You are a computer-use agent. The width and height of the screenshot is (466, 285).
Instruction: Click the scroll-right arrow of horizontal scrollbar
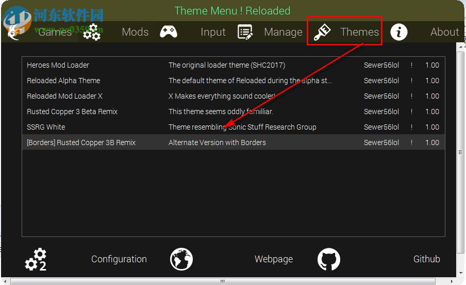click(x=452, y=281)
